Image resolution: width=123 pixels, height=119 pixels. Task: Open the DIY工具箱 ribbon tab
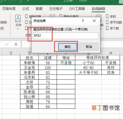[77, 9]
